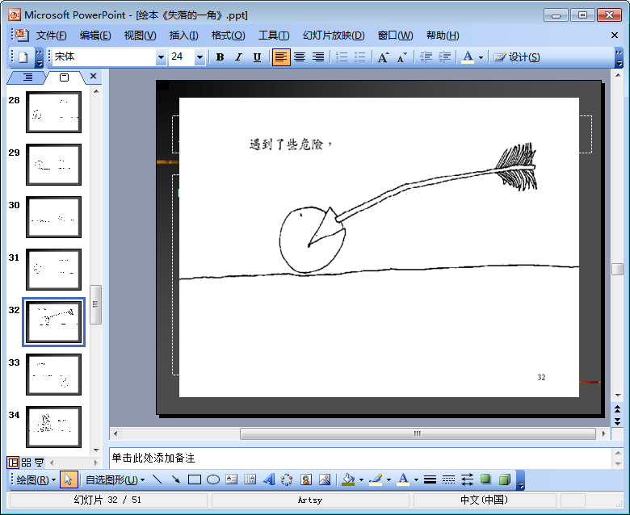Activate the select objects arrow tool
The height and width of the screenshot is (515, 630).
click(x=69, y=480)
